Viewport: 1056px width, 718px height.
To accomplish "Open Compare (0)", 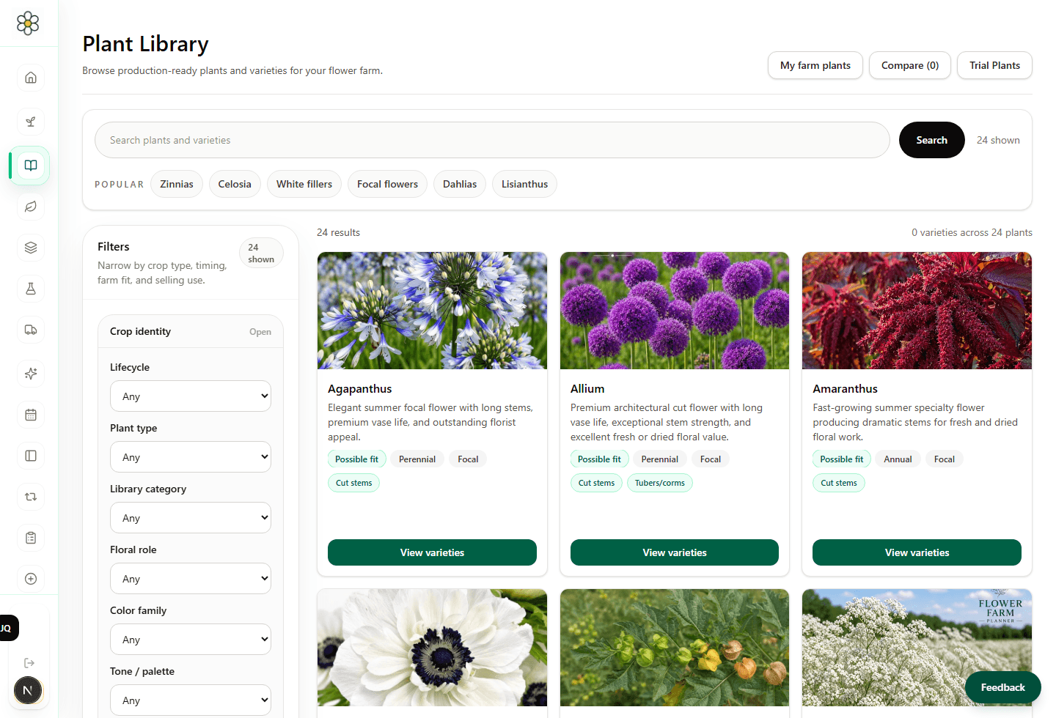I will pyautogui.click(x=910, y=65).
